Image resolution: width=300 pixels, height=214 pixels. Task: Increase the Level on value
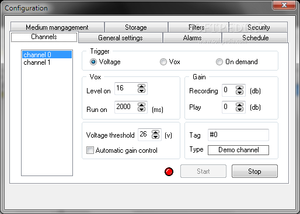pyautogui.click(x=141, y=86)
